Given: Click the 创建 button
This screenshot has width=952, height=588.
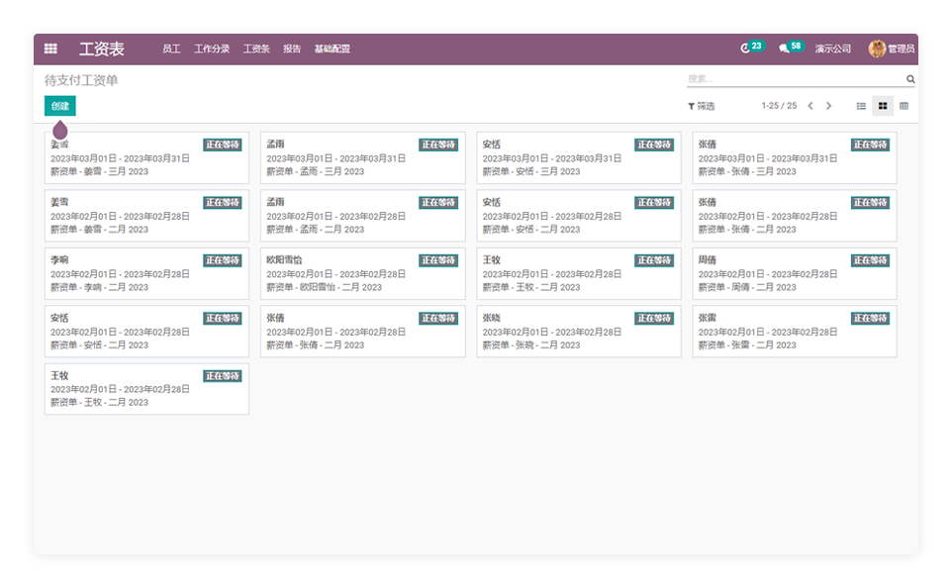Looking at the screenshot, I should tap(59, 106).
